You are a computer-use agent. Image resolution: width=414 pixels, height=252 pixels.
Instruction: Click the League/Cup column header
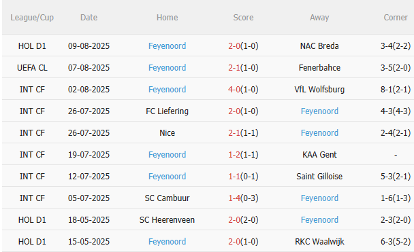point(32,18)
